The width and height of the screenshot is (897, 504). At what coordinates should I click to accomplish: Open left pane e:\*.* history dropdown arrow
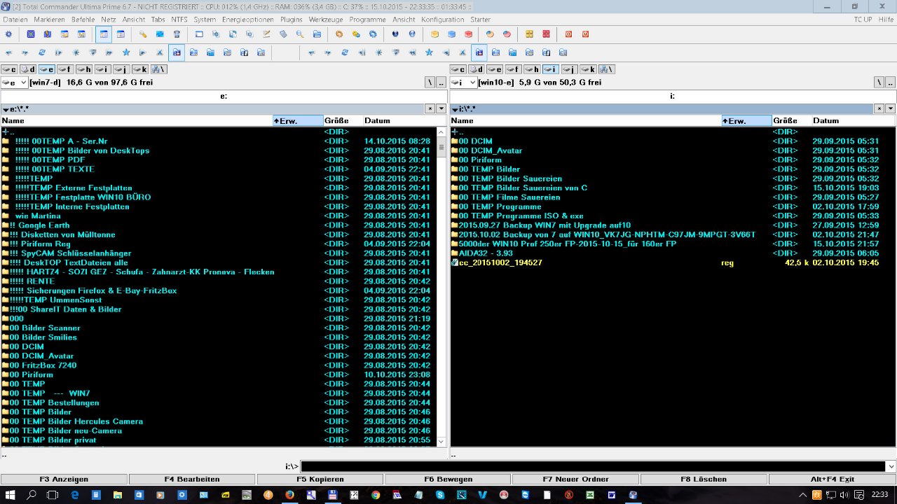441,108
